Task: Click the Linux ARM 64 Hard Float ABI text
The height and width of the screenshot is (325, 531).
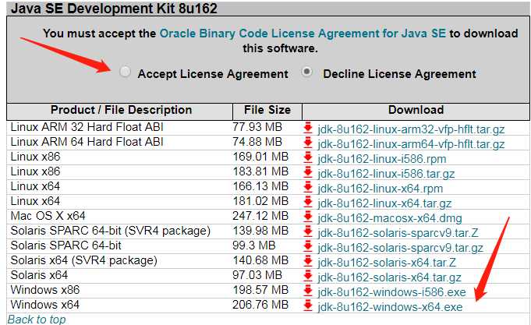Action: tap(87, 142)
